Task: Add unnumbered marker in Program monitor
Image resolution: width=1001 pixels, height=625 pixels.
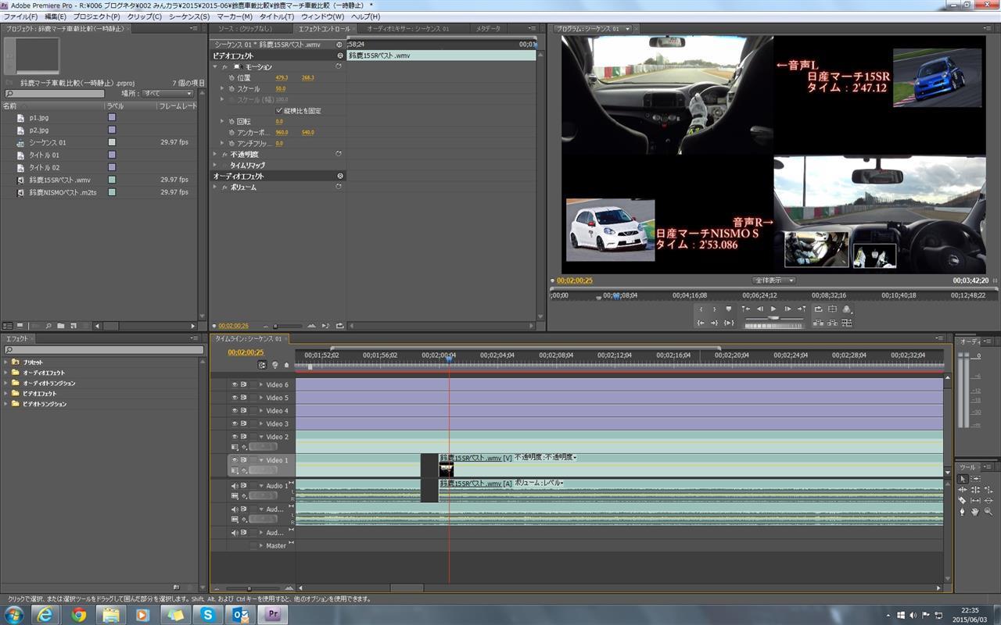Action: (x=729, y=309)
